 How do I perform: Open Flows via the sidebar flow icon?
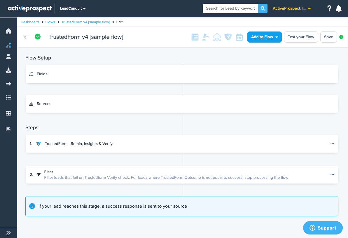[8, 45]
